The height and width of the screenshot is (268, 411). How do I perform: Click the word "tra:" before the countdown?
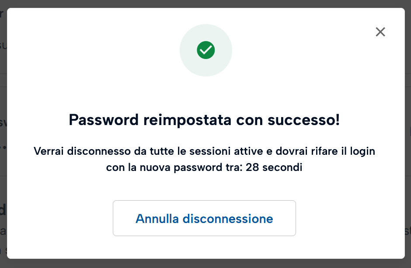click(x=232, y=168)
